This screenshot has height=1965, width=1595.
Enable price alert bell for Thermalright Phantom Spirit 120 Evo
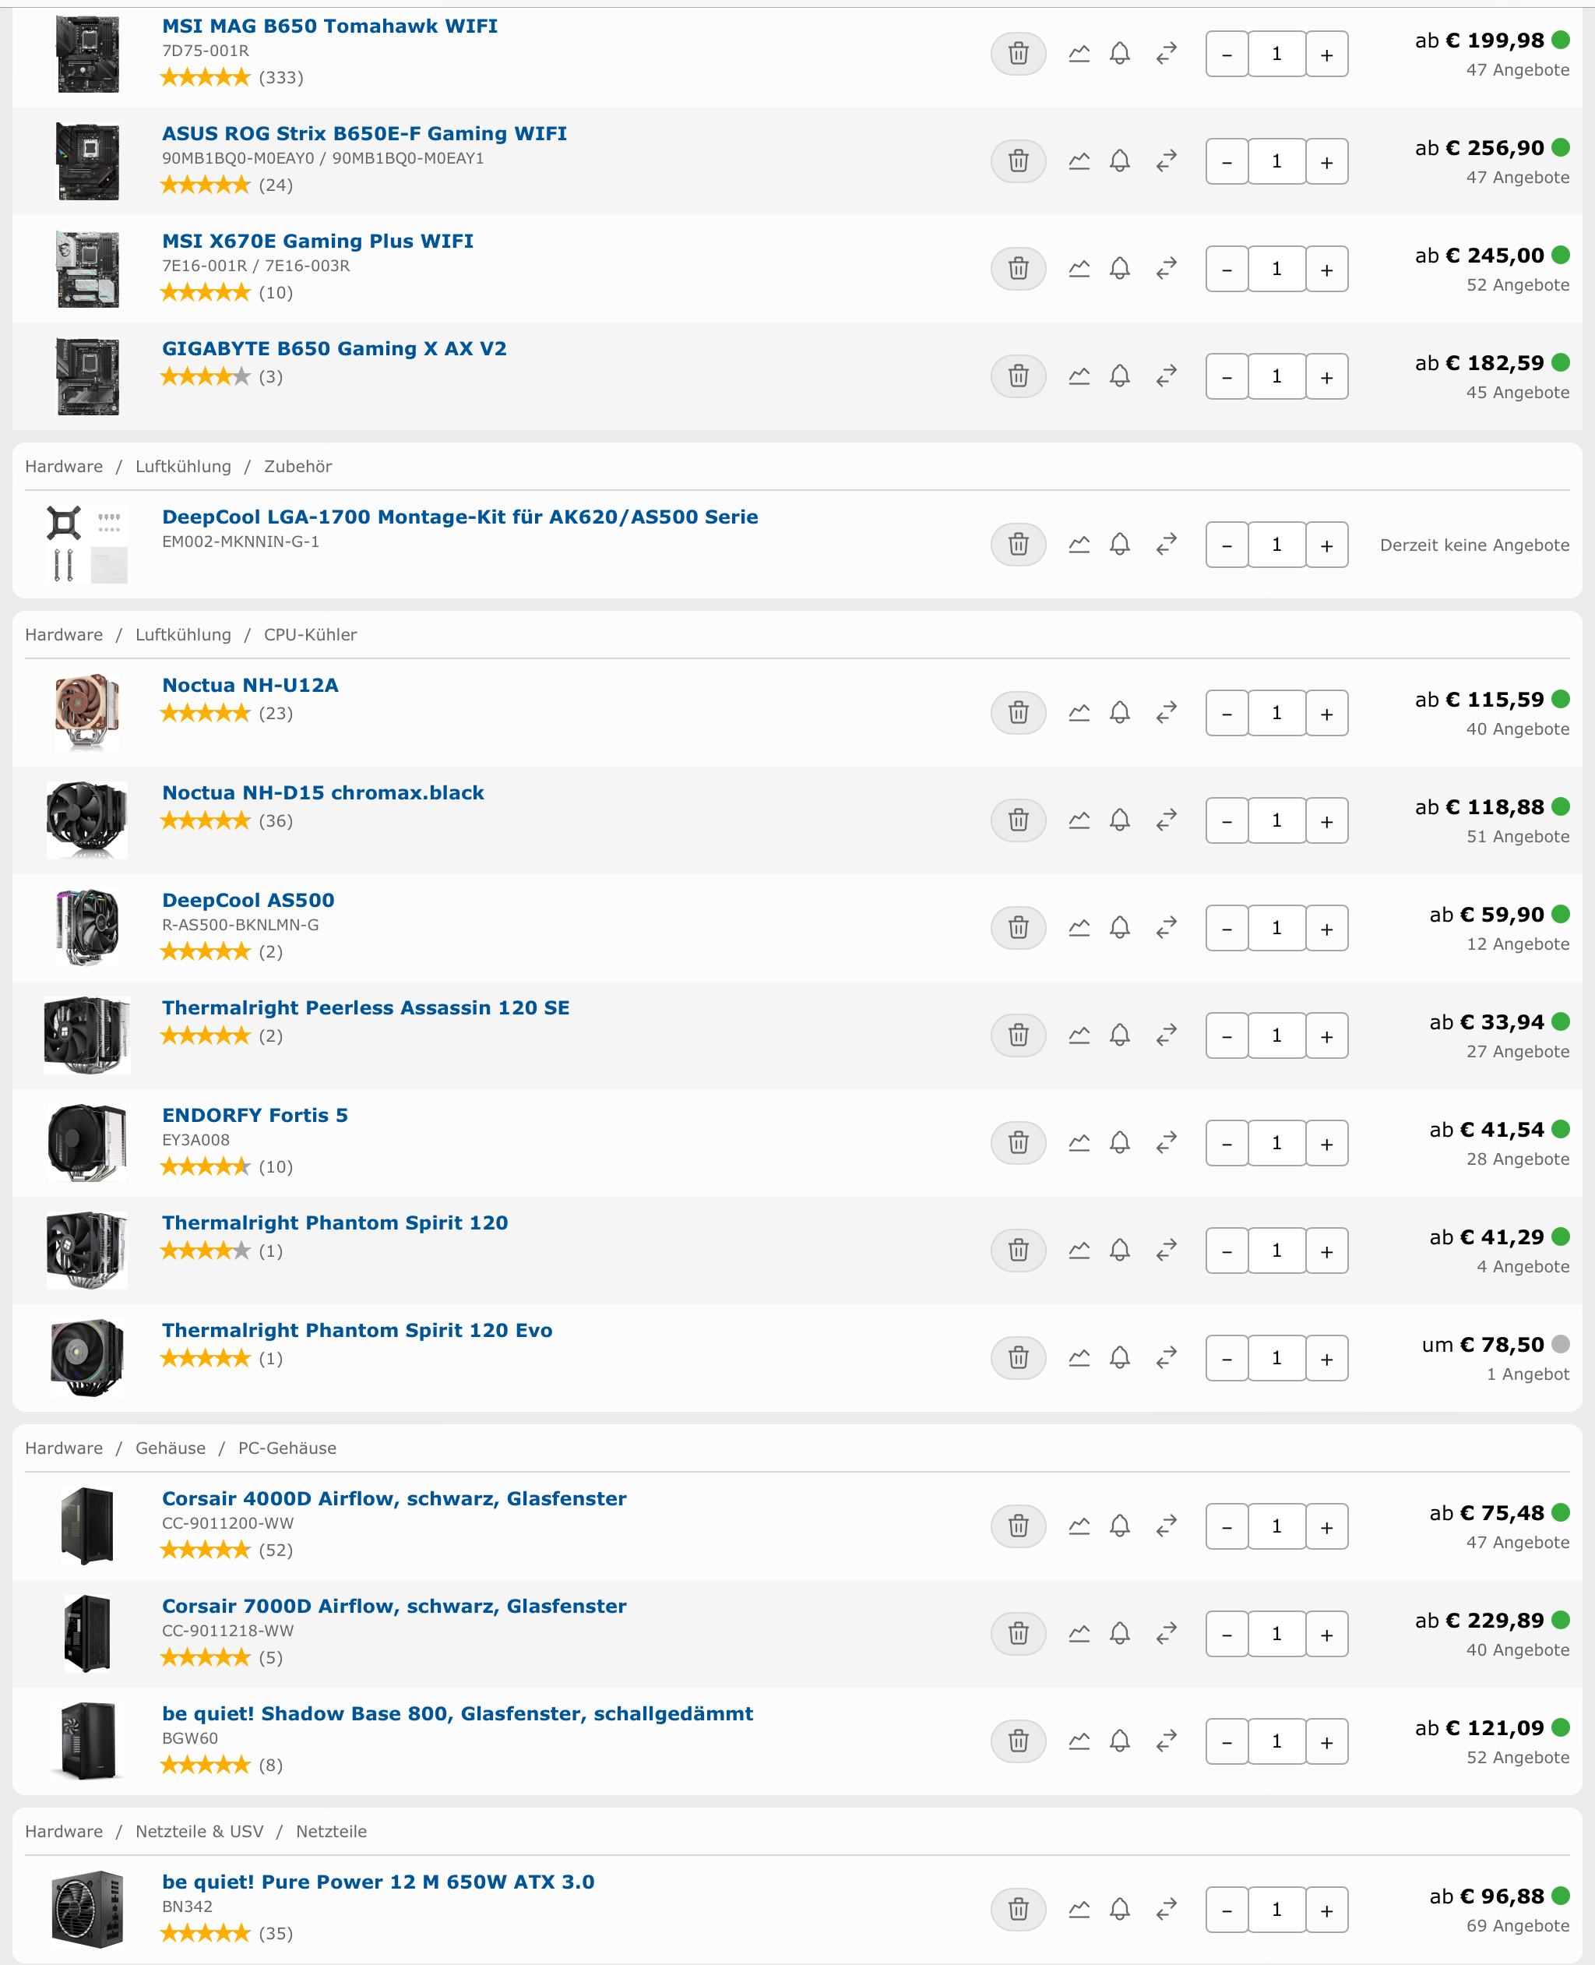(x=1119, y=1357)
